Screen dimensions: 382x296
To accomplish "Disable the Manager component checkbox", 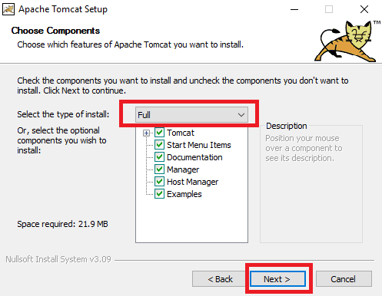I will click(x=159, y=169).
